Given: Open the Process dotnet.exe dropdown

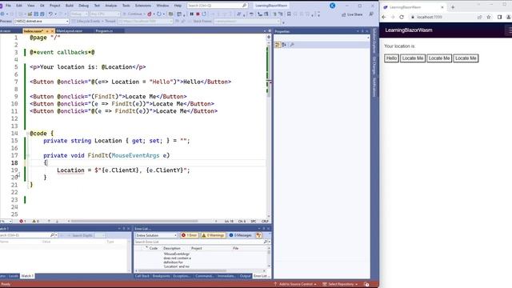Looking at the screenshot, I should [x=41, y=22].
